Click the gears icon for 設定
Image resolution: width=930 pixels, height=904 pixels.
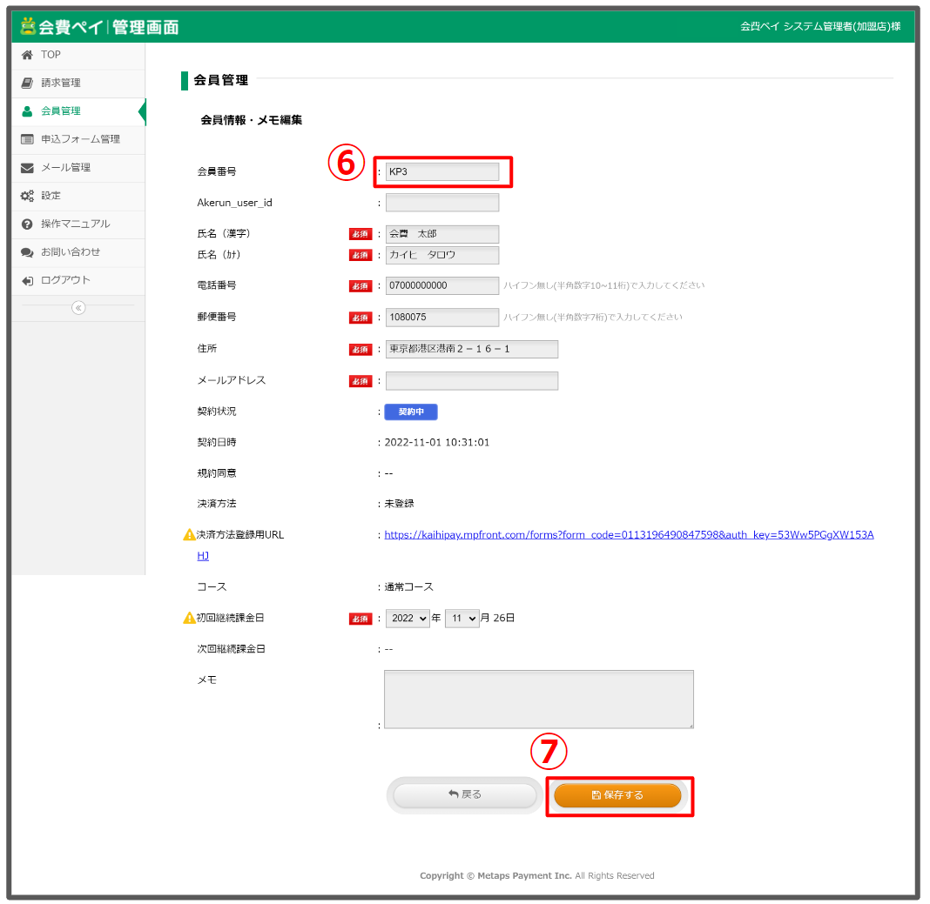27,196
